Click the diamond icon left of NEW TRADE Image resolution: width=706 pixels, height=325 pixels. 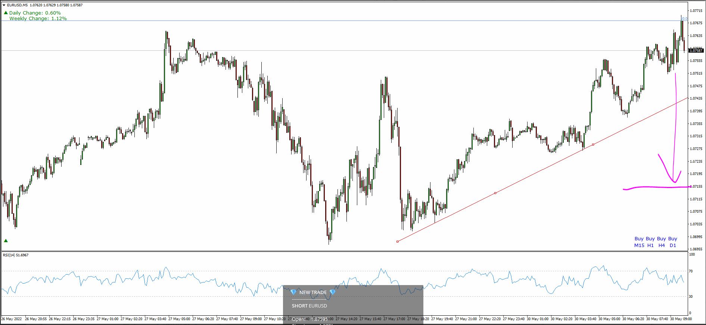point(293,292)
